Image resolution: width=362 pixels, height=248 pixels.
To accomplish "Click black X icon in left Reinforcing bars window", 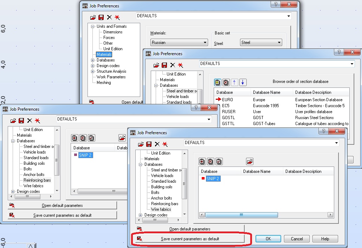I will click(30, 120).
